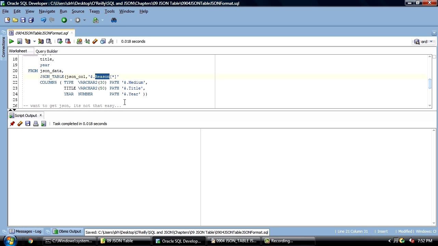Open the Dbms Output tab
The image size is (438, 246).
[x=67, y=232]
